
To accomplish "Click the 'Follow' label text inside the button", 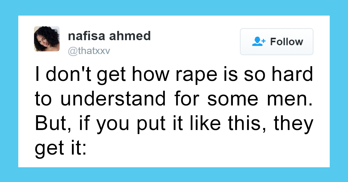I will point(287,42).
